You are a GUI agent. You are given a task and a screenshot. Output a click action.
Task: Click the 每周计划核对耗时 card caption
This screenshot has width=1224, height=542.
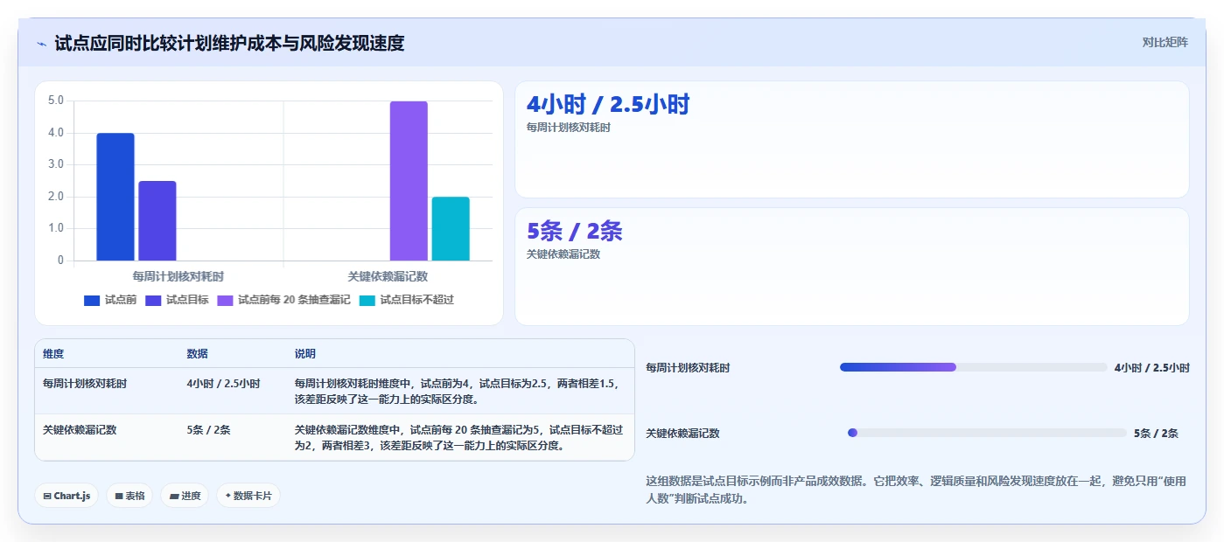(568, 128)
